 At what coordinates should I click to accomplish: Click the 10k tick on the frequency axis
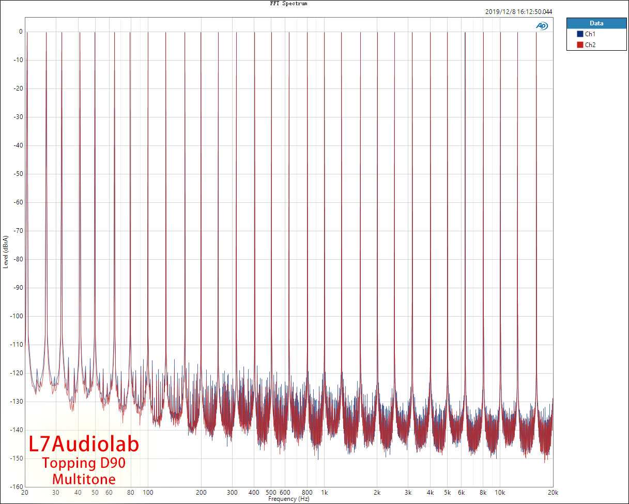pyautogui.click(x=500, y=493)
